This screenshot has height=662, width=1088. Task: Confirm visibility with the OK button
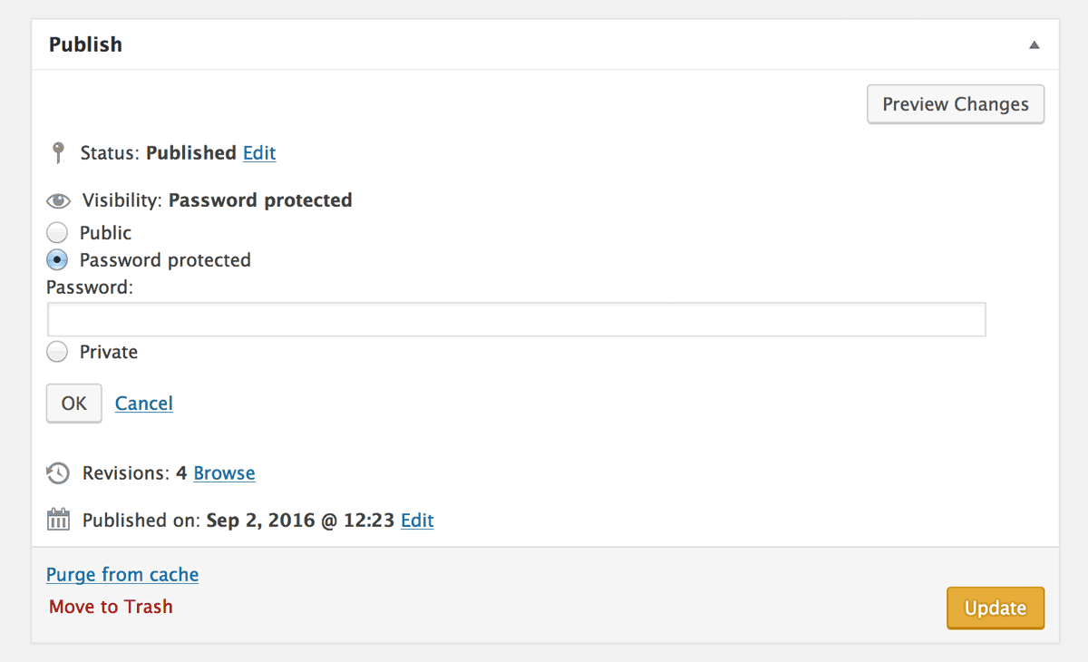(74, 403)
